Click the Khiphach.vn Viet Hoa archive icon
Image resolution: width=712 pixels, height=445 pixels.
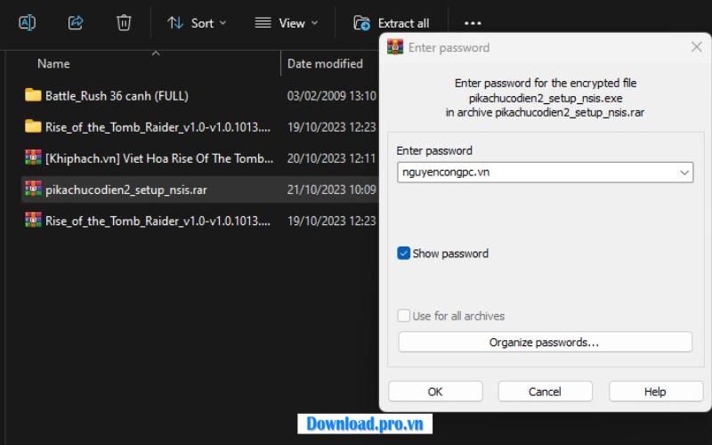[x=33, y=158]
